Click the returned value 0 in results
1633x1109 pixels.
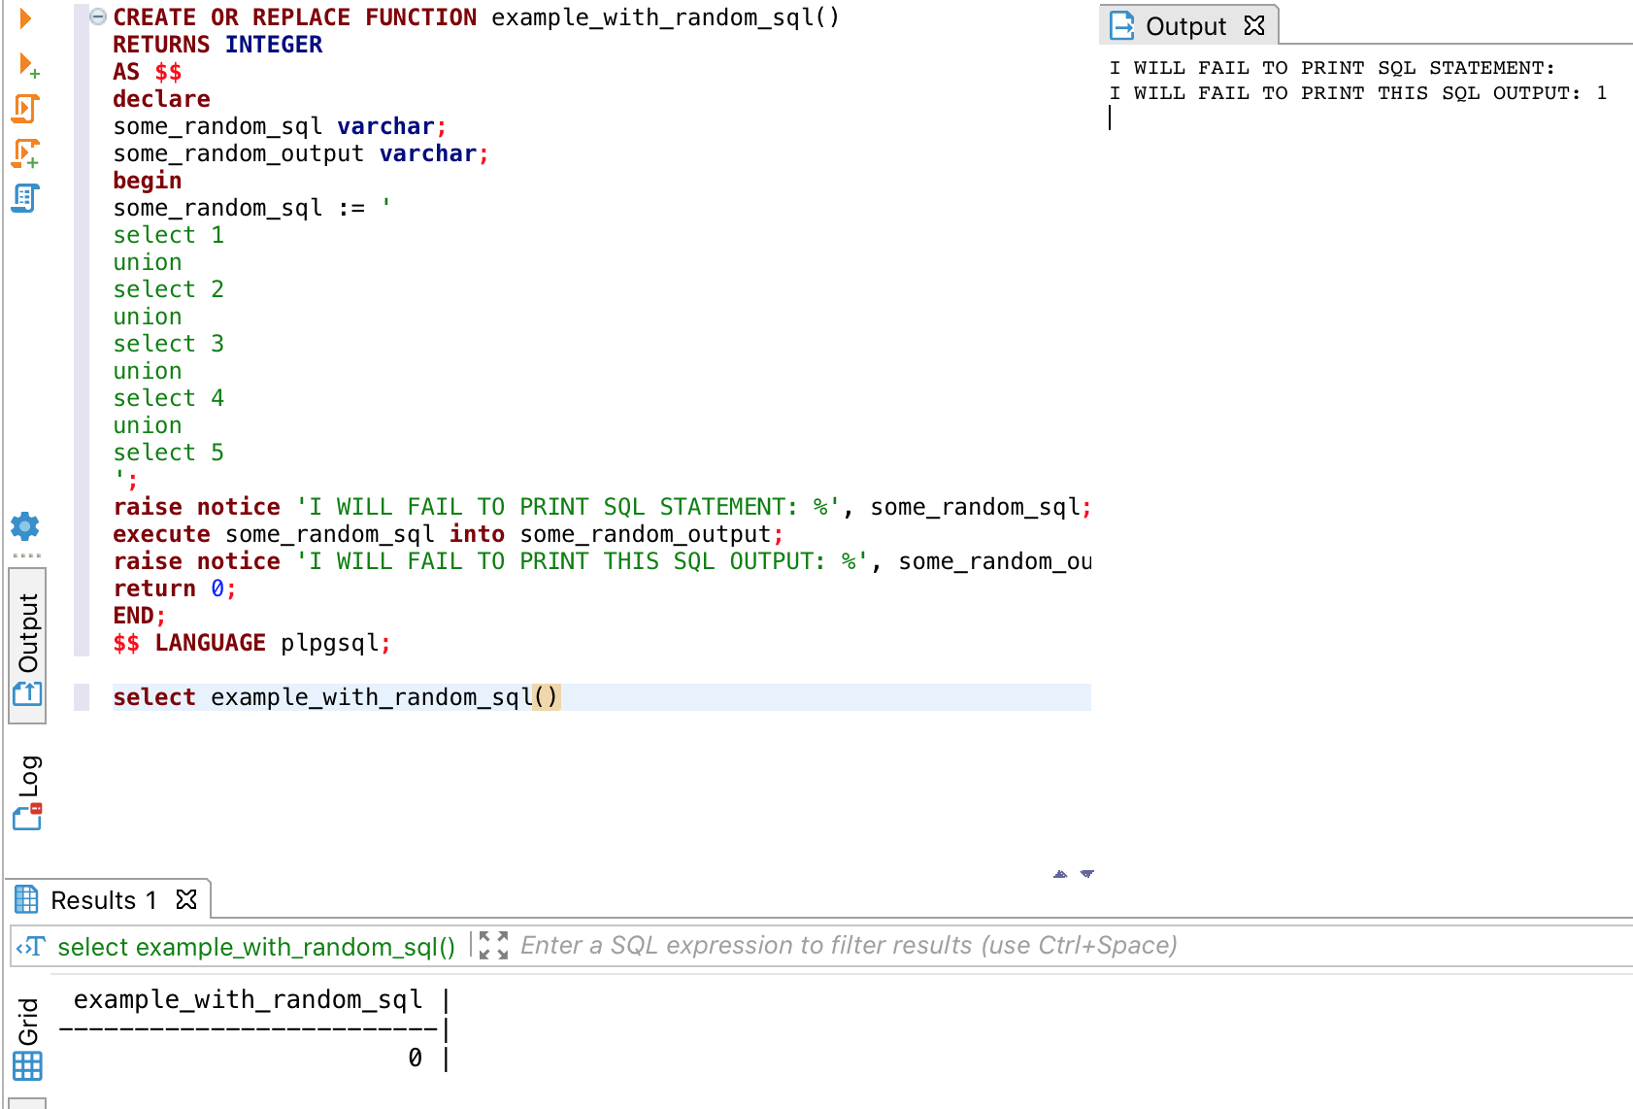(413, 1058)
